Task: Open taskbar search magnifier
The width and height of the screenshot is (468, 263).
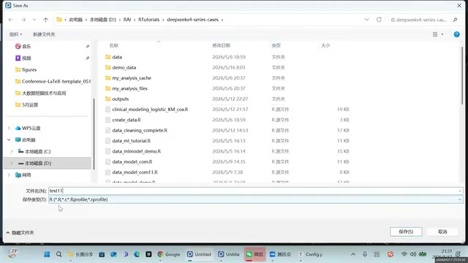Action: point(58,254)
